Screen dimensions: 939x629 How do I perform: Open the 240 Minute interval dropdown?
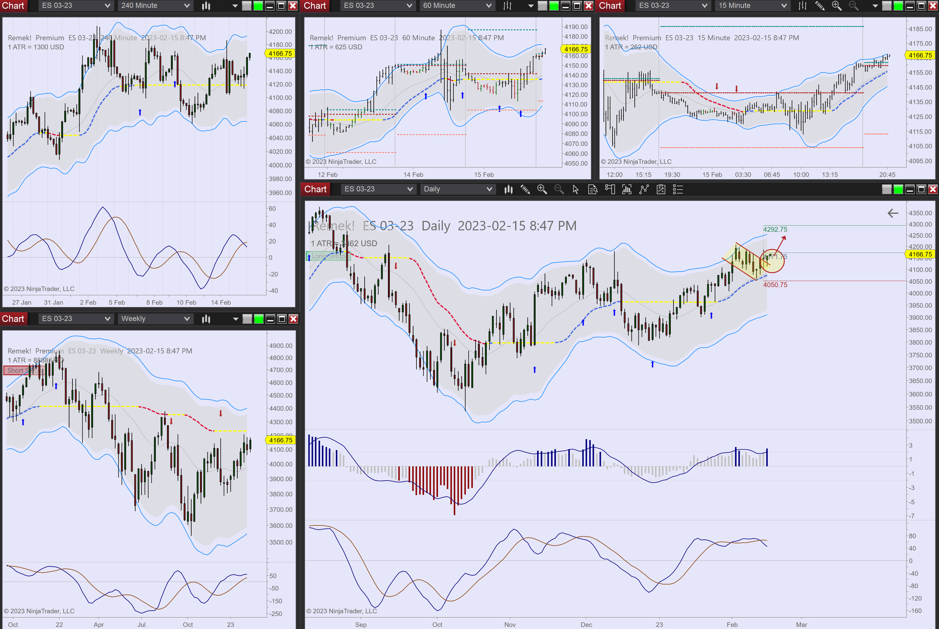155,6
